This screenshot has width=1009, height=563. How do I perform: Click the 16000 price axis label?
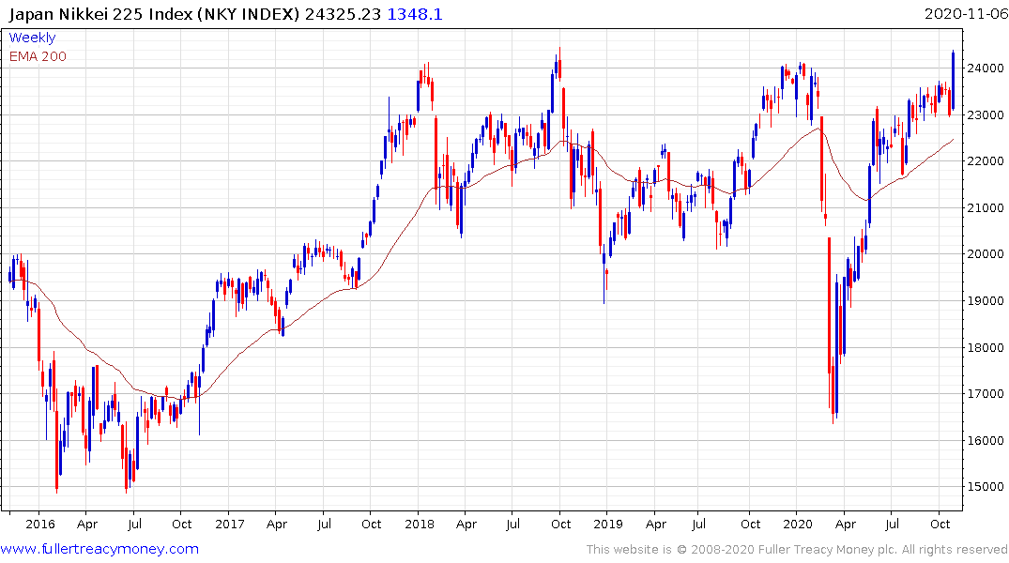coord(986,440)
